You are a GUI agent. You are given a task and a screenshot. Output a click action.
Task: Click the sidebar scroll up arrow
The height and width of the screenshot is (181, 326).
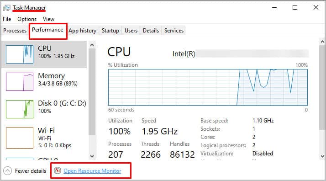pyautogui.click(x=92, y=45)
